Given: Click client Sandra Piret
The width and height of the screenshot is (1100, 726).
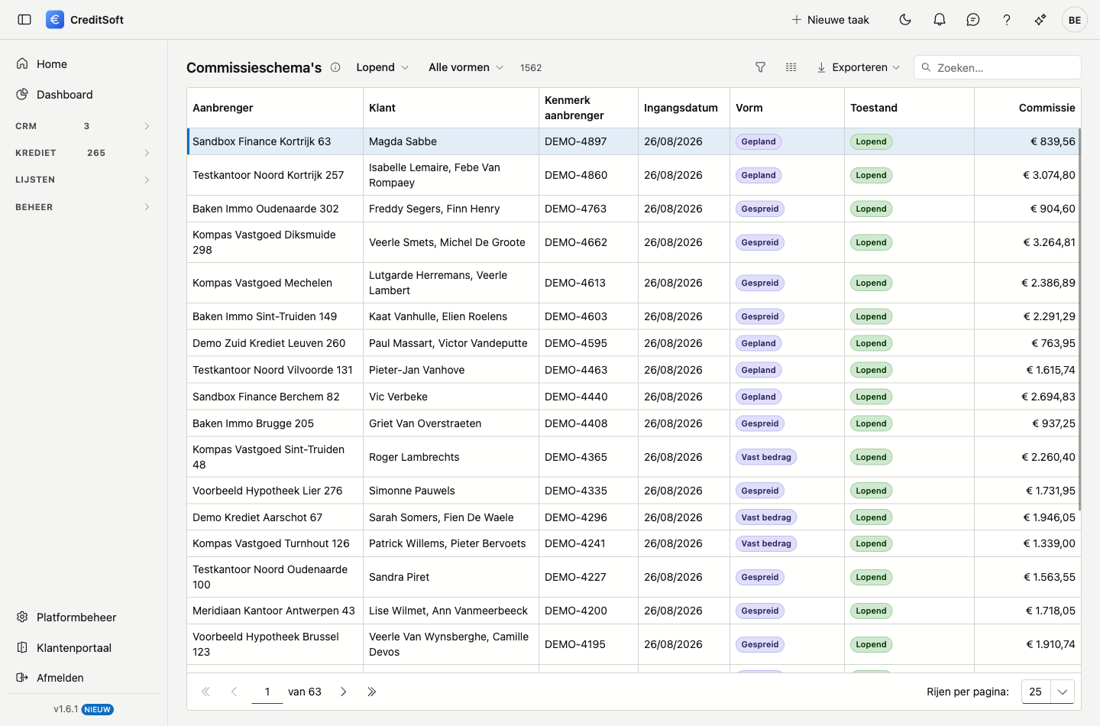Looking at the screenshot, I should (x=399, y=577).
